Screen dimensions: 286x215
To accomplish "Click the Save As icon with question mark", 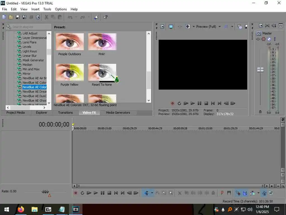I will (24, 17).
